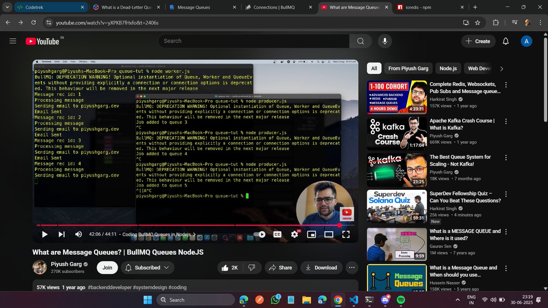The height and width of the screenshot is (308, 548).
Task: Skip to the next video
Action: click(x=62, y=234)
